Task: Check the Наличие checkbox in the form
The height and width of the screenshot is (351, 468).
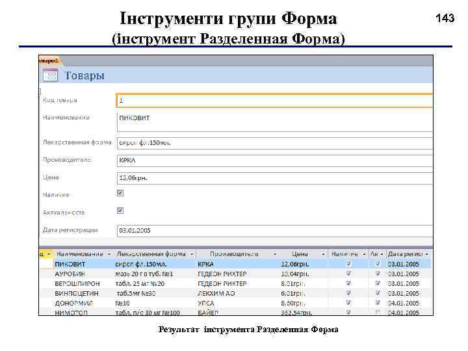Action: click(120, 193)
